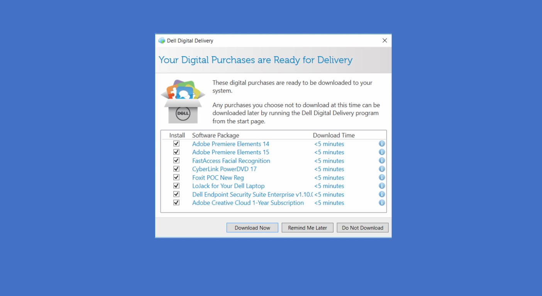Show info for Dell Endpoint Security Suite Enterprise
This screenshot has width=542, height=296.
click(x=382, y=194)
